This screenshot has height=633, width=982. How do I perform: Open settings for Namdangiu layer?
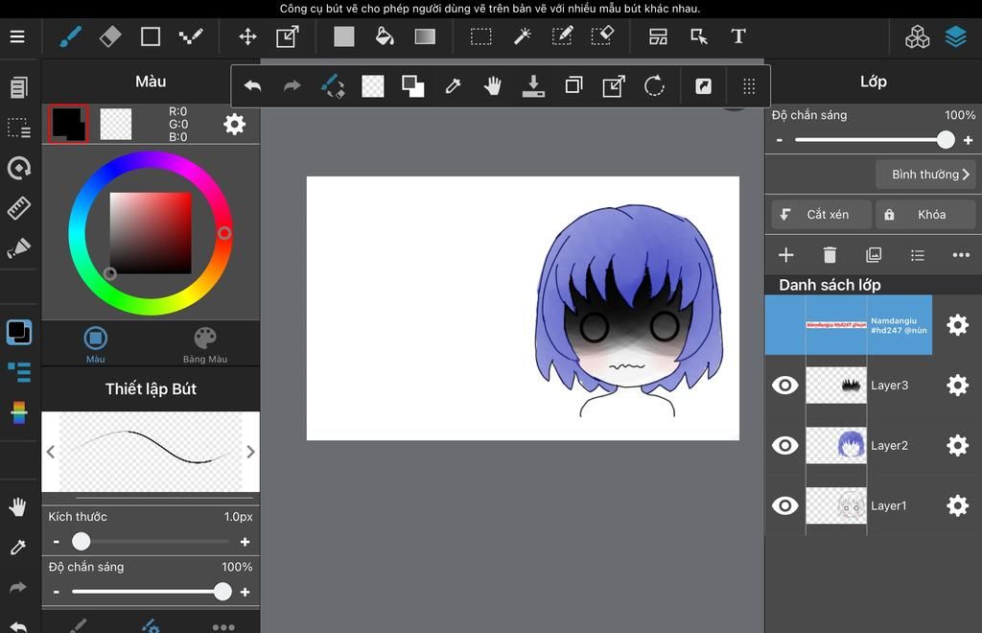[x=958, y=325]
